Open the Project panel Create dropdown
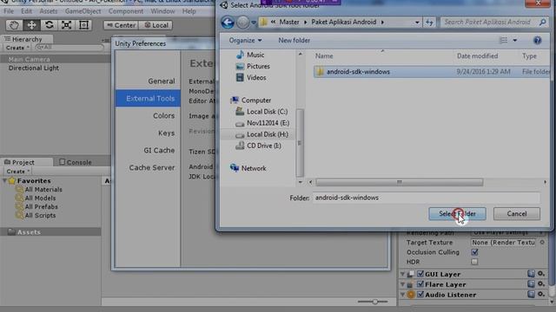556x312 pixels. 17,172
